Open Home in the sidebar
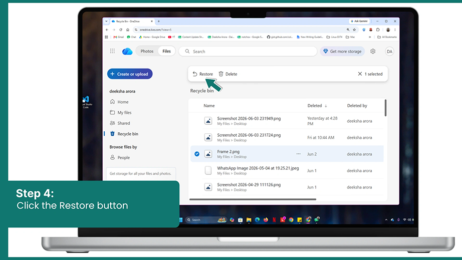Screen dimensions: 462x260 point(119,102)
